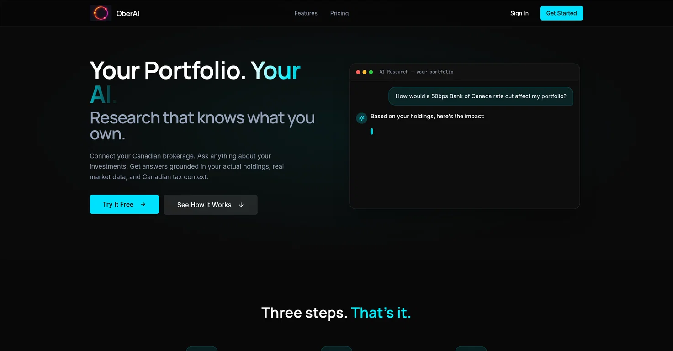
Task: Click the 'Based on your holdings' reply text
Action: tap(428, 117)
